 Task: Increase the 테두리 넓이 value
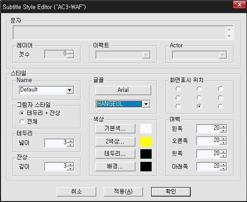(x=70, y=141)
